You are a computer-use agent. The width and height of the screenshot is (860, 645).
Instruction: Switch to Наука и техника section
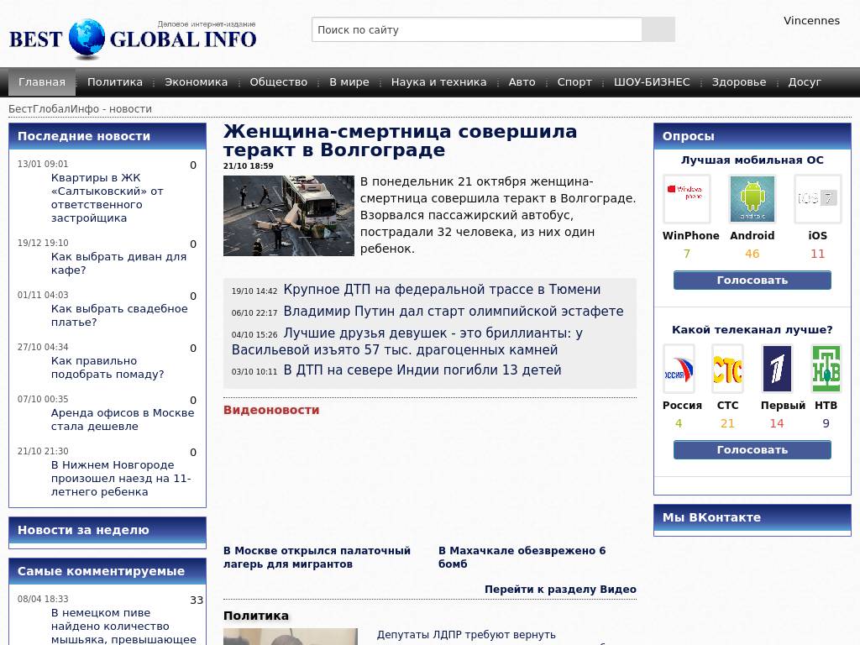coord(438,82)
